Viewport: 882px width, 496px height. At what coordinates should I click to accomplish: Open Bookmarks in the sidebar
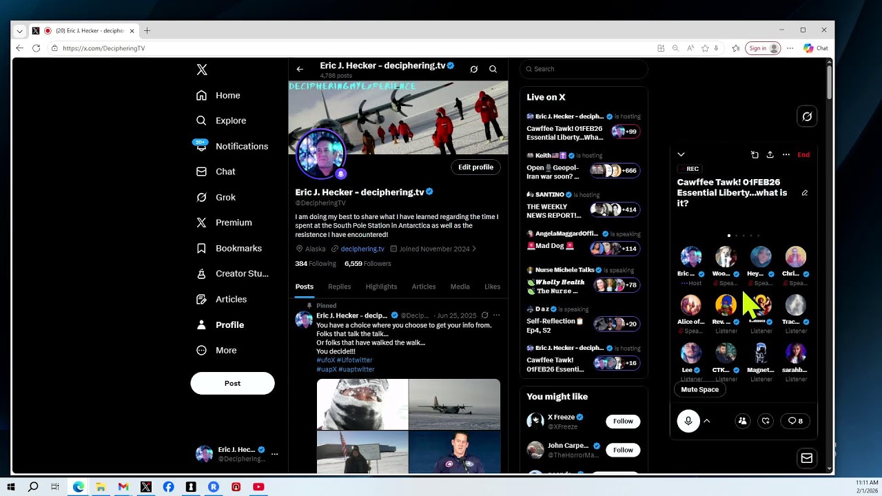[x=229, y=248]
